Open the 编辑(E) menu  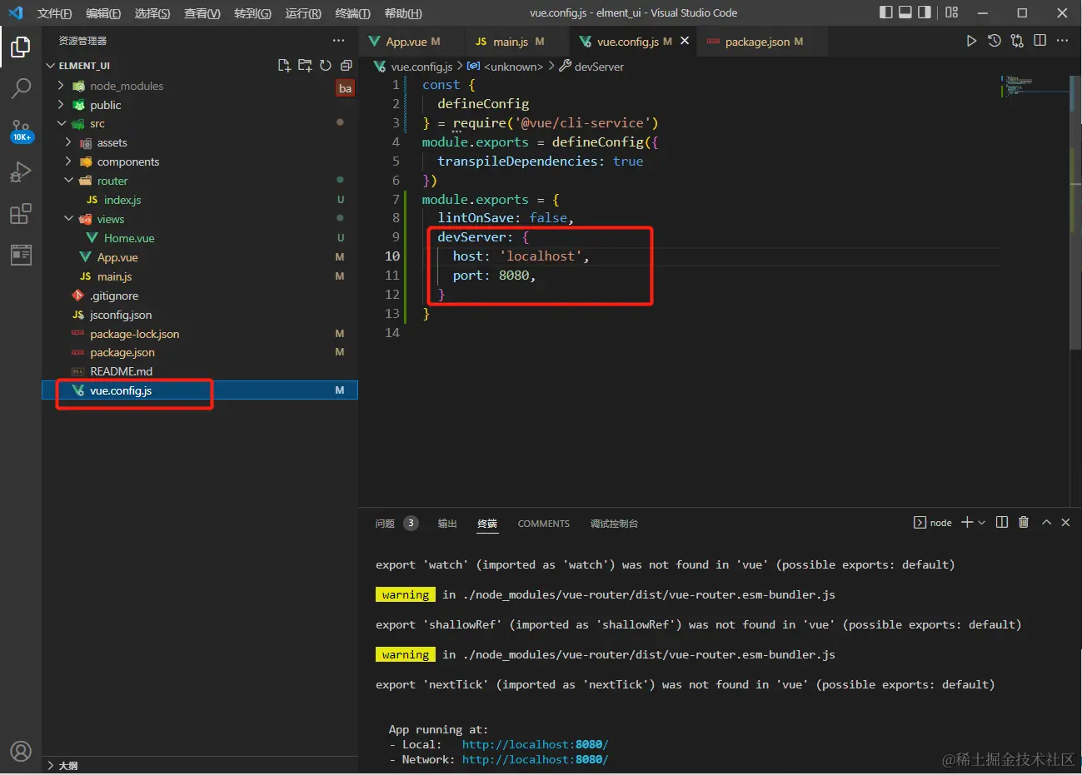pyautogui.click(x=103, y=13)
